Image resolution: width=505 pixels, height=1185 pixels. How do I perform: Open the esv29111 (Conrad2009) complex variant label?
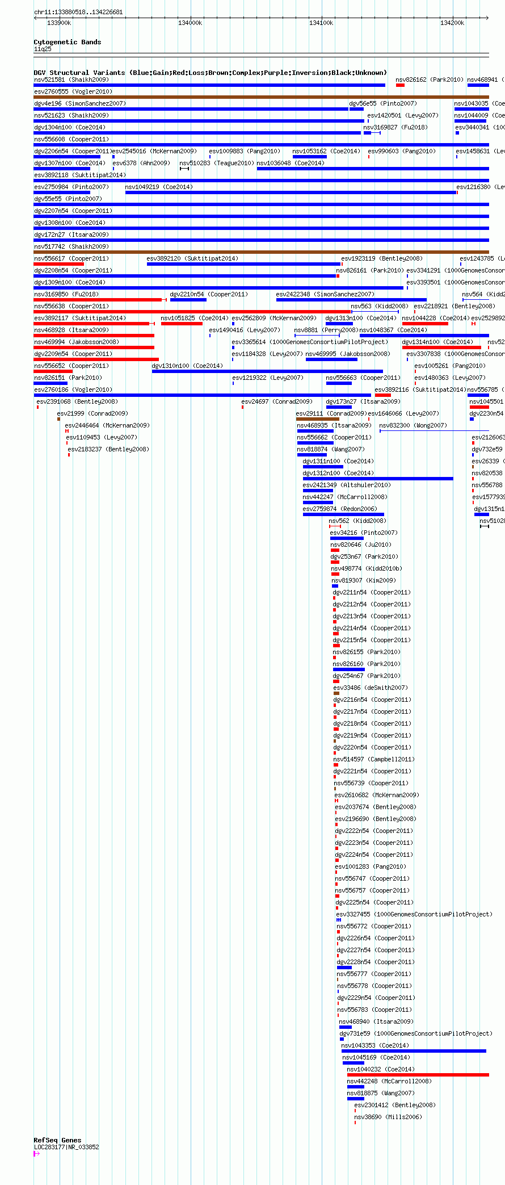click(331, 414)
